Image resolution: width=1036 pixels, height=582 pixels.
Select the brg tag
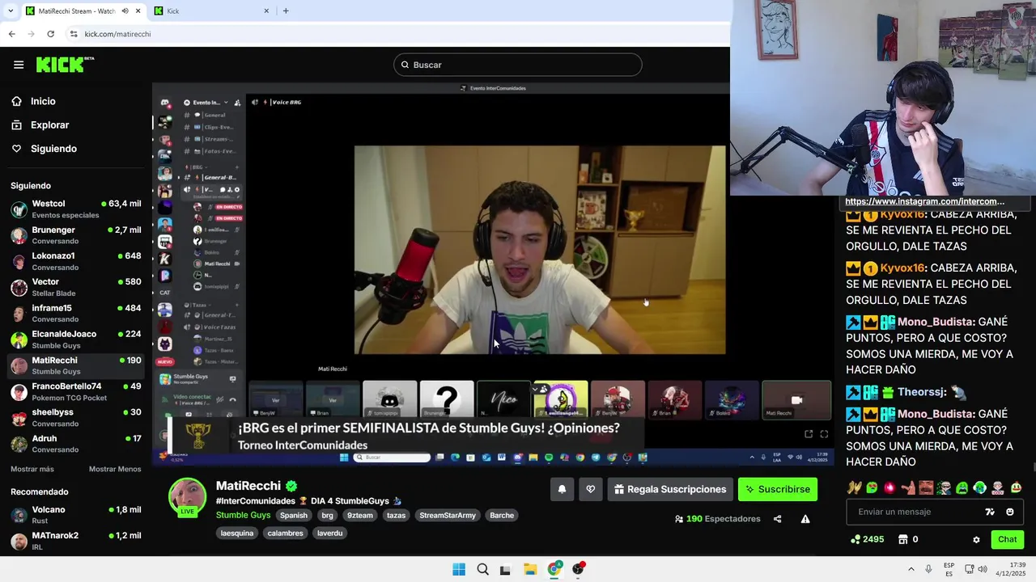(327, 515)
